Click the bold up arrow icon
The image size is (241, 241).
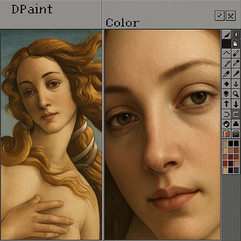[227, 104]
